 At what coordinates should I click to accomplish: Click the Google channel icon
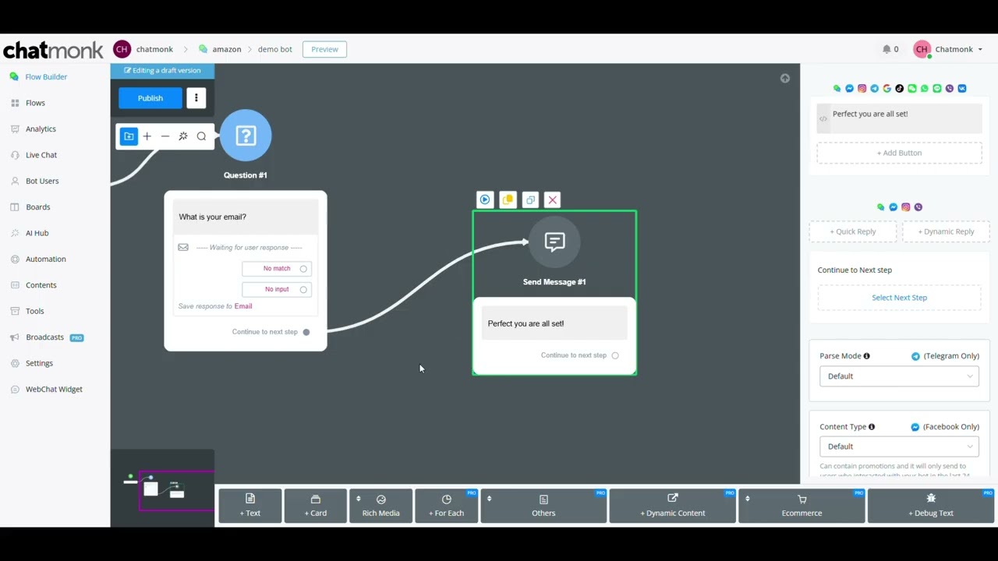pyautogui.click(x=887, y=89)
